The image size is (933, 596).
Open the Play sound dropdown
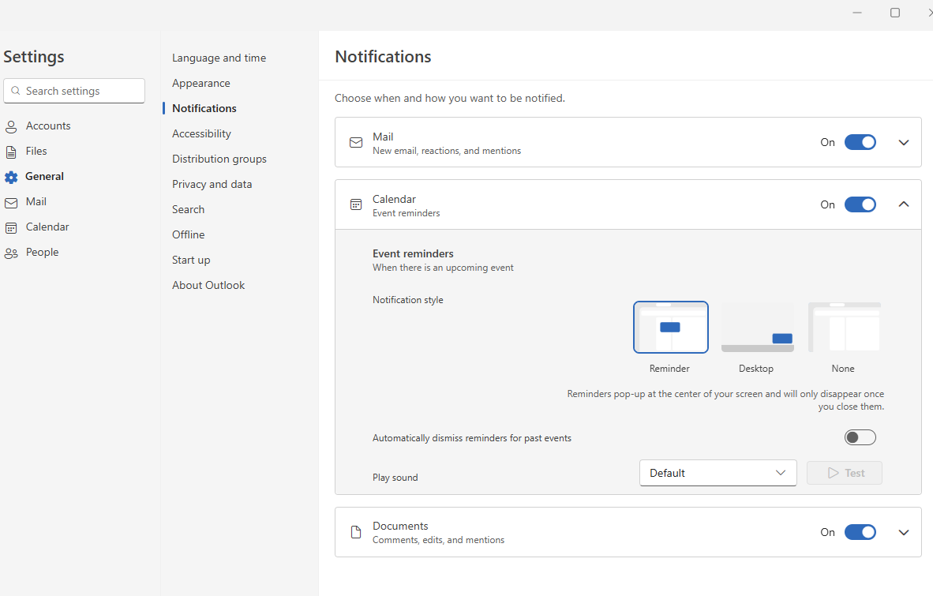[x=718, y=472]
